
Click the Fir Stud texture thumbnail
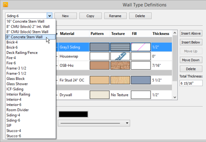(120, 80)
